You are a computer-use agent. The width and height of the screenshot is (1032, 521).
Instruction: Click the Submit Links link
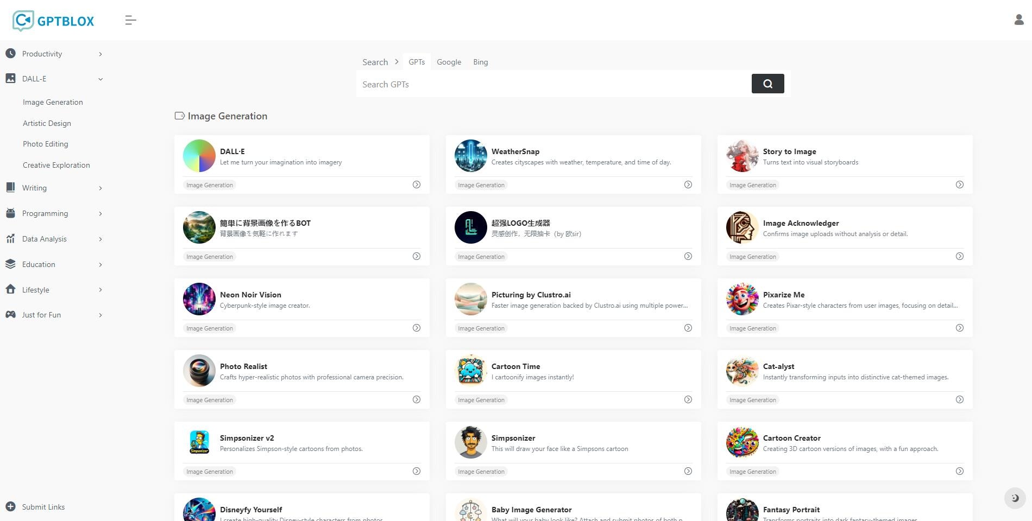[43, 507]
